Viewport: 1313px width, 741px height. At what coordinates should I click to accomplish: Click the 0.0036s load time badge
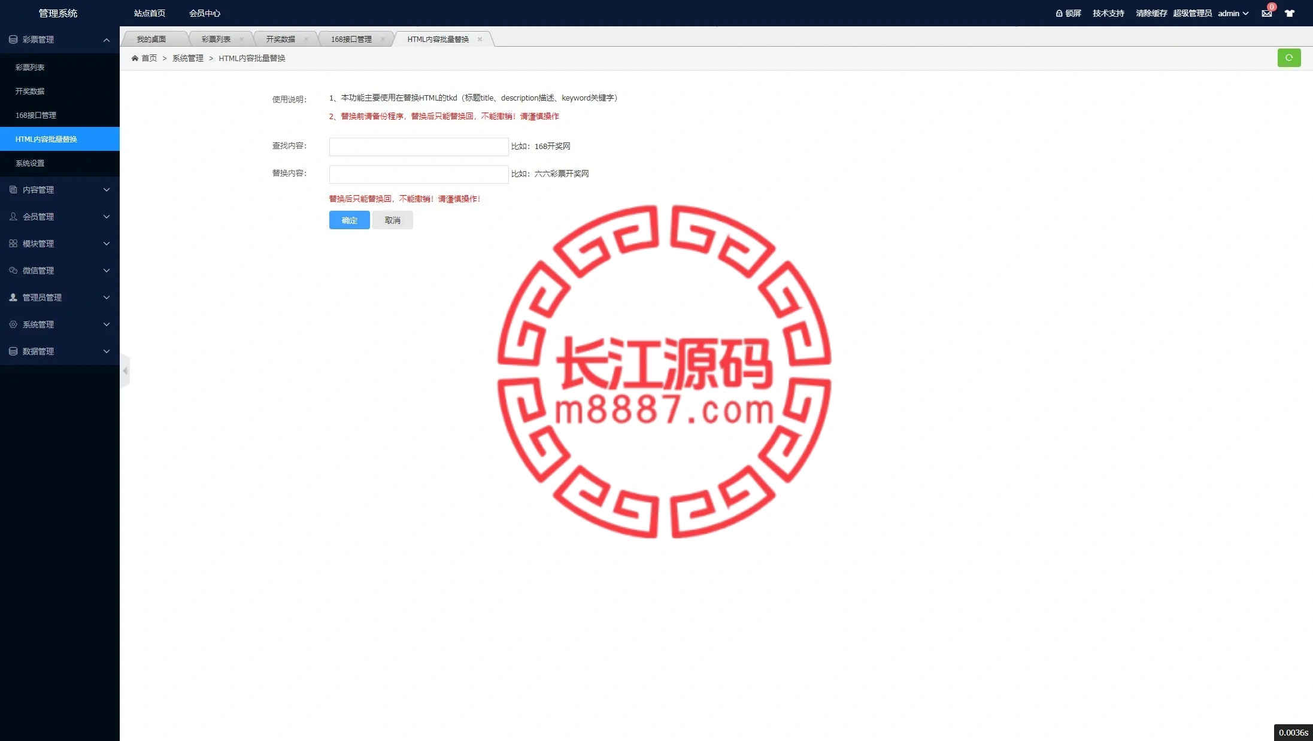[1293, 733]
